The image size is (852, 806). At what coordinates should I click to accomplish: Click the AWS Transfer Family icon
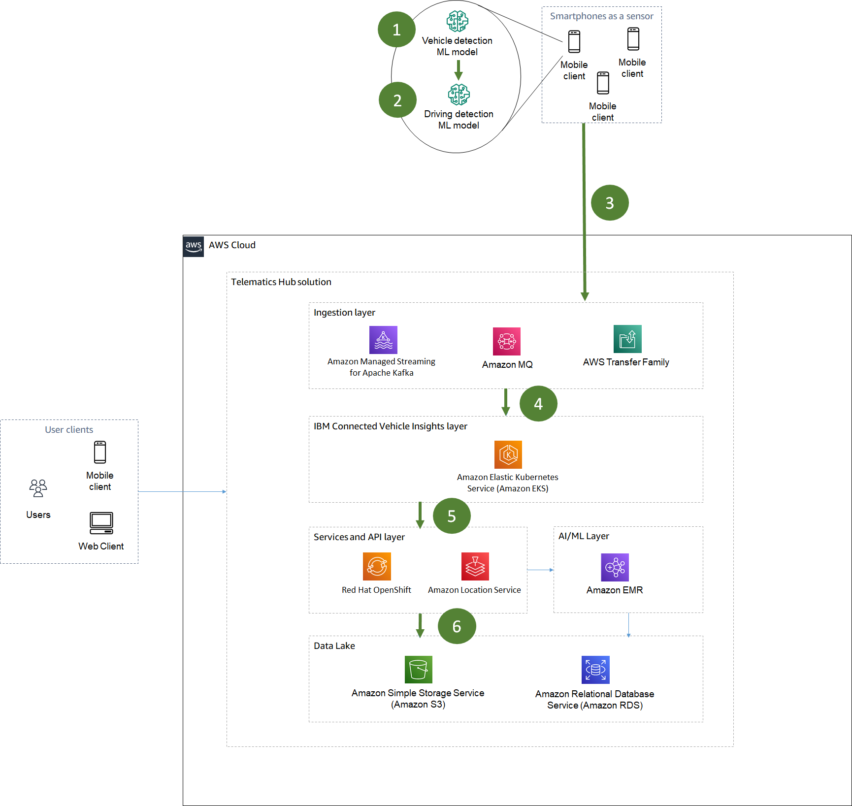[627, 339]
